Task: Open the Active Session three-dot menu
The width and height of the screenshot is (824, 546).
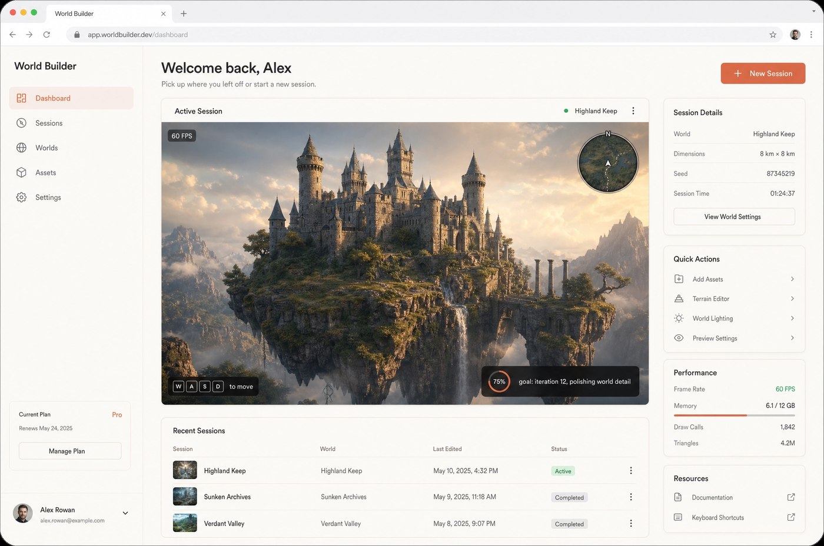Action: (633, 110)
